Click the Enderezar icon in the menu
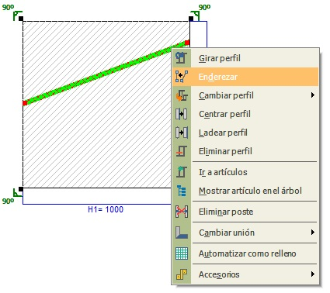This screenshot has width=330, height=293. click(182, 77)
